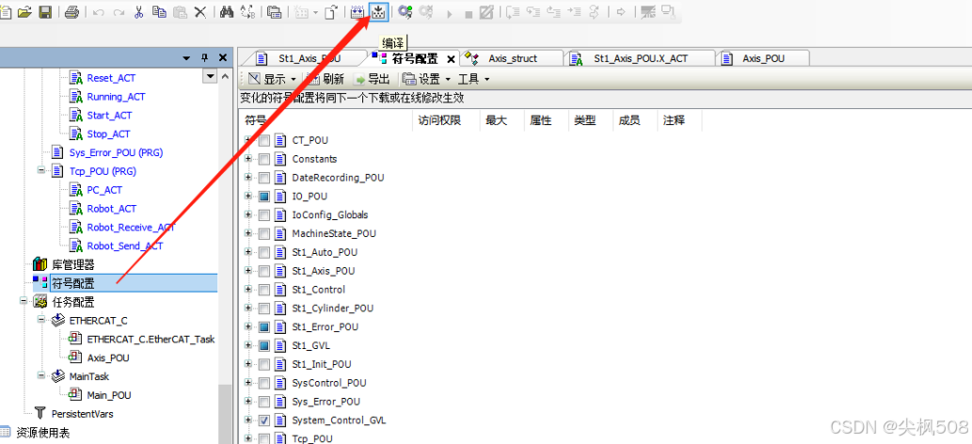Open Robot_Send_ACT in the tree

(x=124, y=246)
